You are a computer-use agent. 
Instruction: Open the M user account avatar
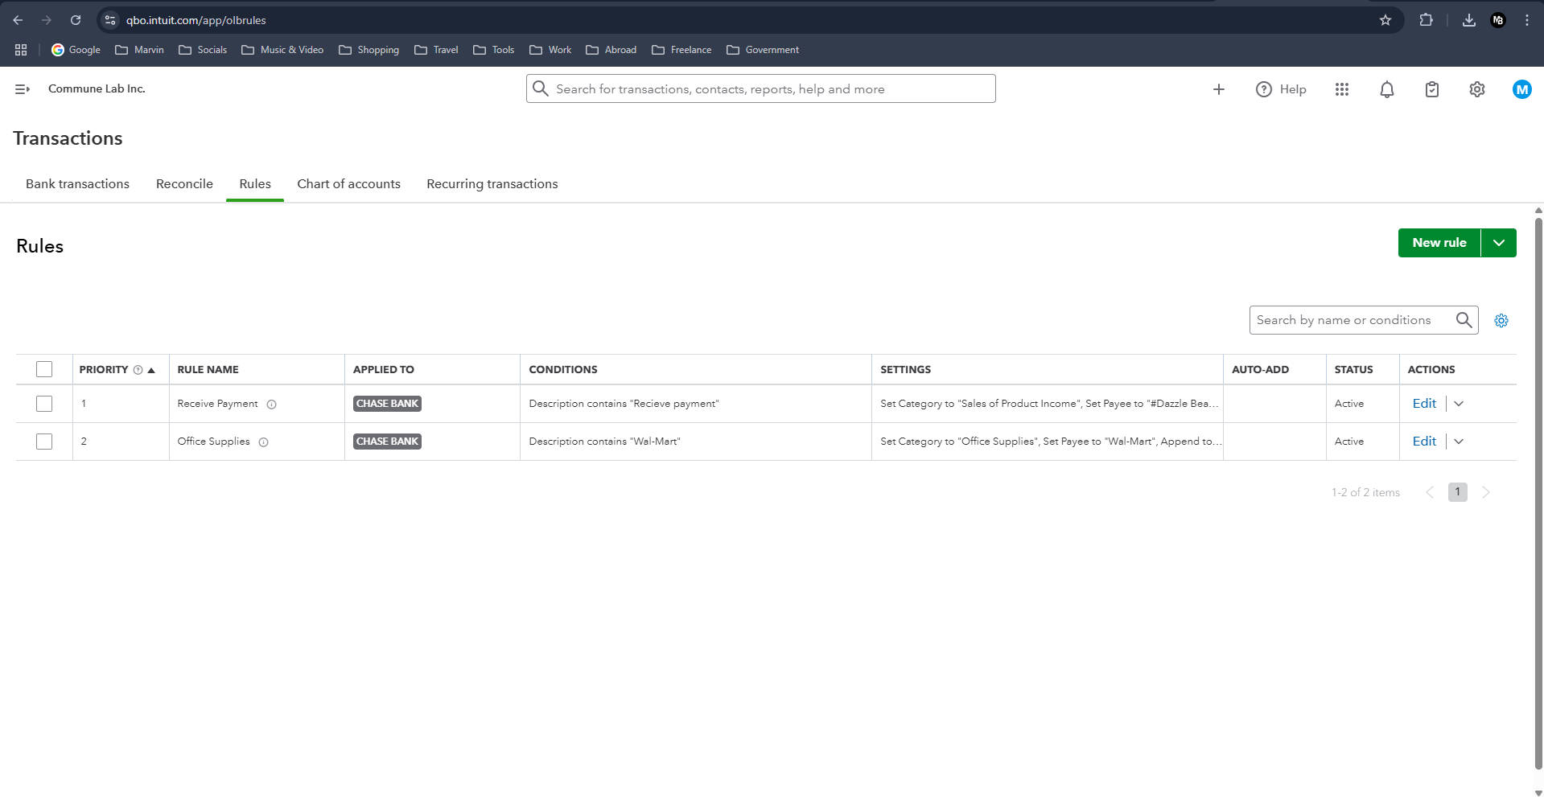(1522, 89)
